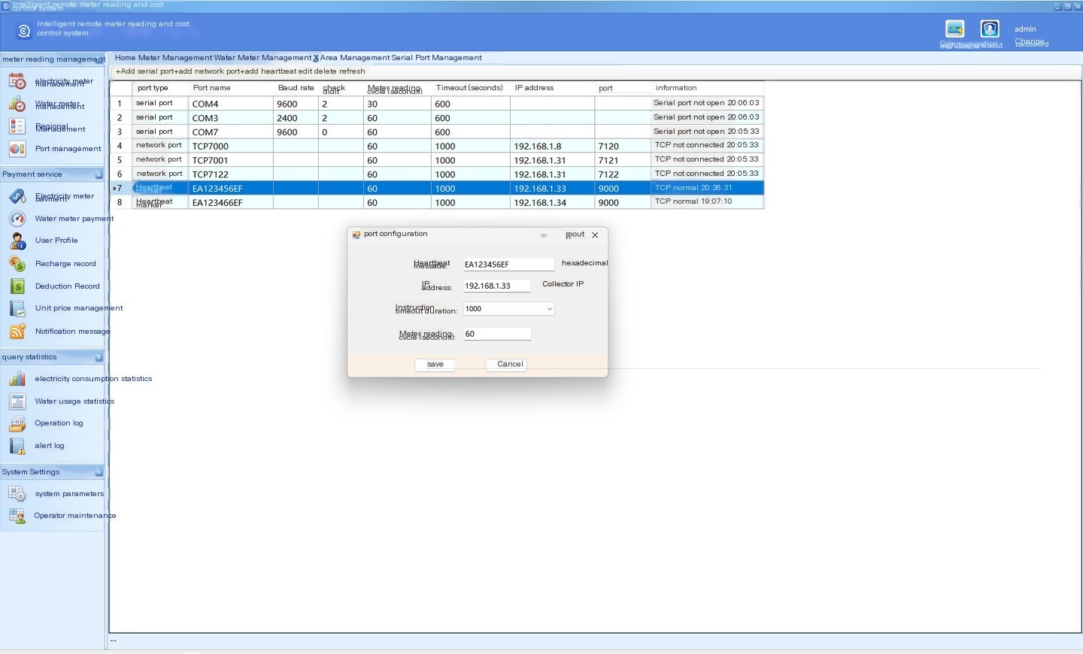Viewport: 1083px width, 654px height.
Task: Select the Port management sidebar icon
Action: pos(17,149)
